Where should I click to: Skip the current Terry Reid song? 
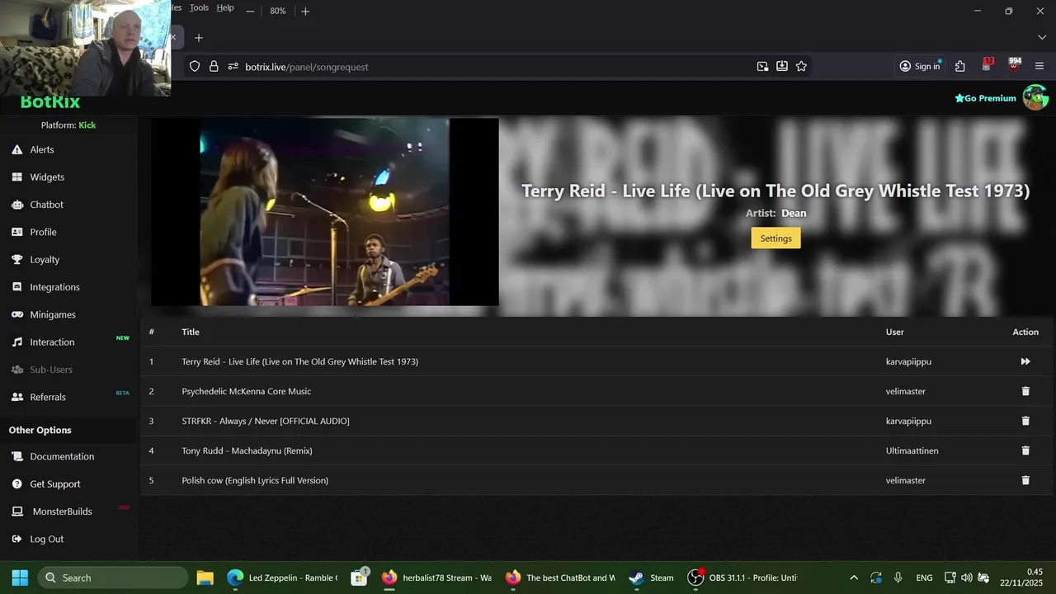pyautogui.click(x=1025, y=361)
